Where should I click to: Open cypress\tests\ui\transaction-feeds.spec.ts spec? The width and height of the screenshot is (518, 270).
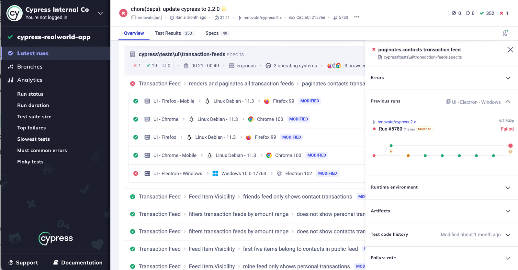pyautogui.click(x=191, y=54)
